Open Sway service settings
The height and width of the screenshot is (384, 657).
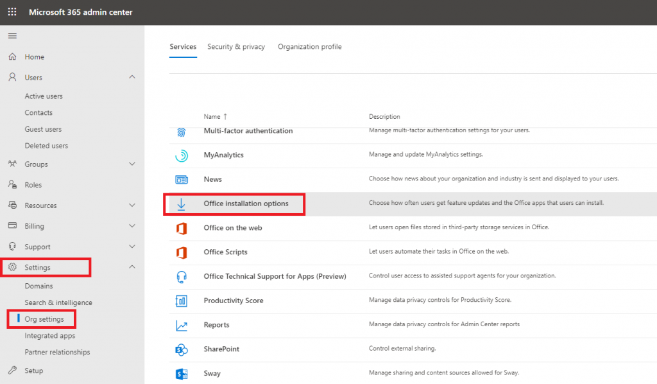coord(212,373)
